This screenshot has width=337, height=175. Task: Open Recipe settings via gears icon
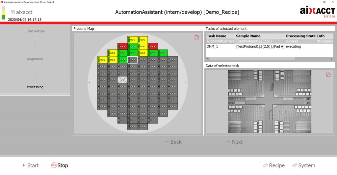click(x=265, y=165)
